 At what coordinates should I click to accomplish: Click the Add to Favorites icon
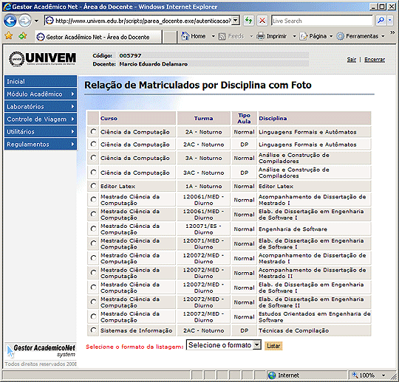pos(23,36)
